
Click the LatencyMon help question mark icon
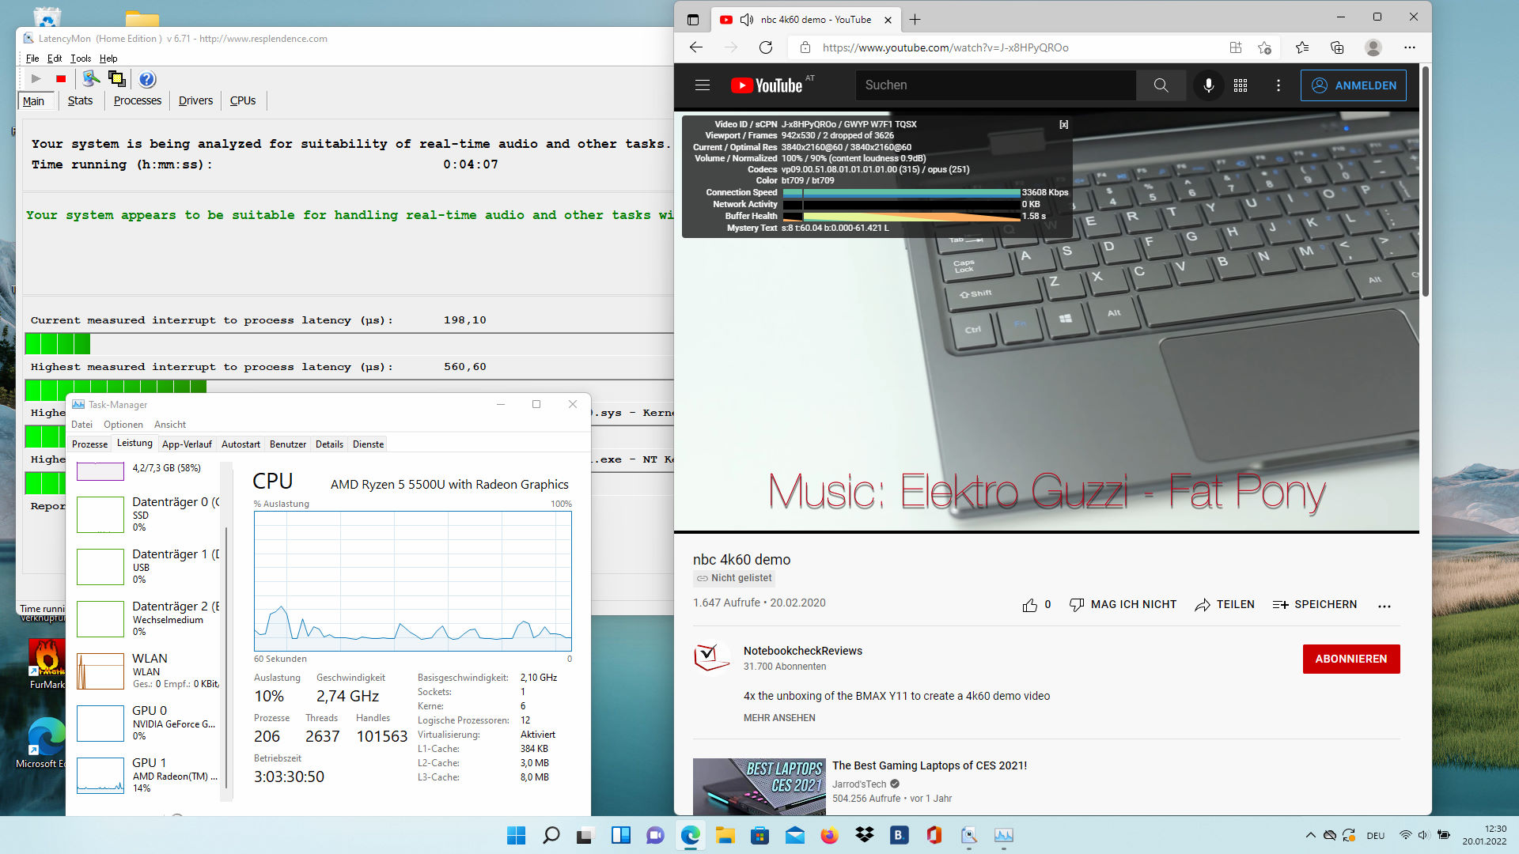[x=147, y=78]
